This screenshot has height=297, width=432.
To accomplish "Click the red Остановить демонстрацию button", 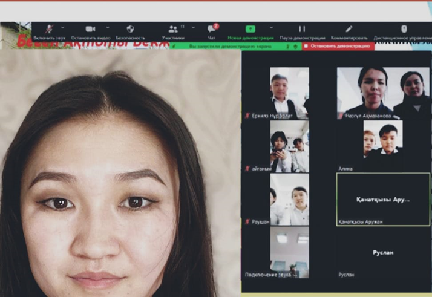I will [x=338, y=46].
